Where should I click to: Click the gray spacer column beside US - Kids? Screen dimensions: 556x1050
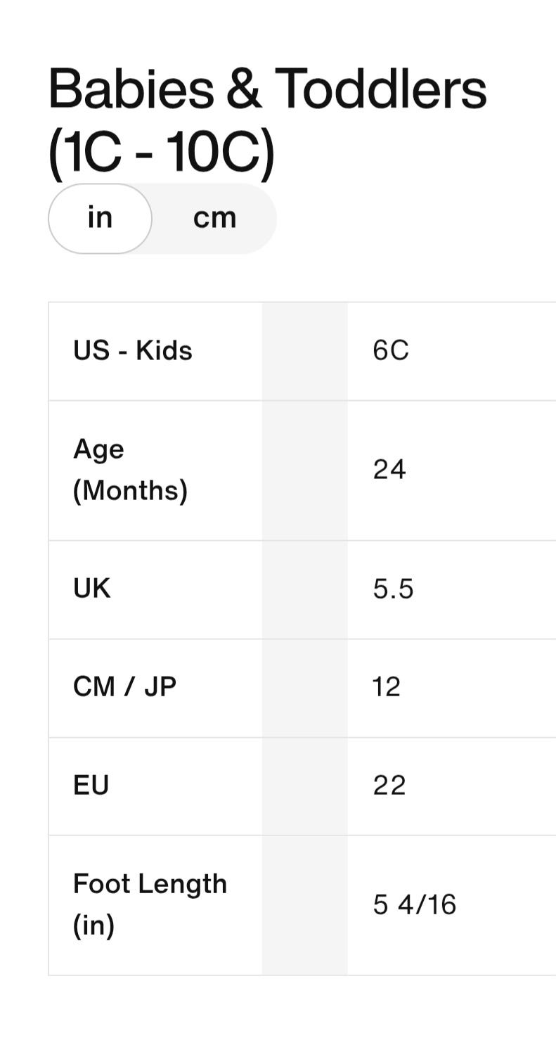tap(304, 351)
